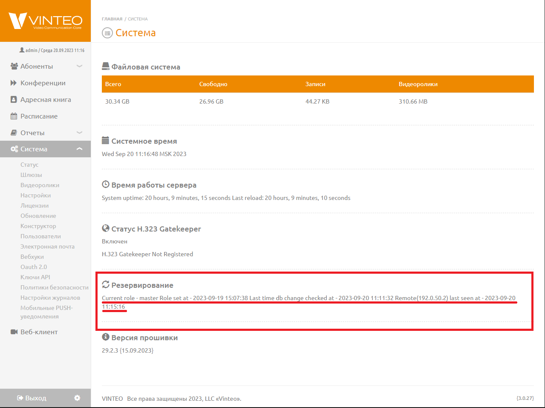
Task: Select the Видеоролики submenu item
Action: point(40,185)
